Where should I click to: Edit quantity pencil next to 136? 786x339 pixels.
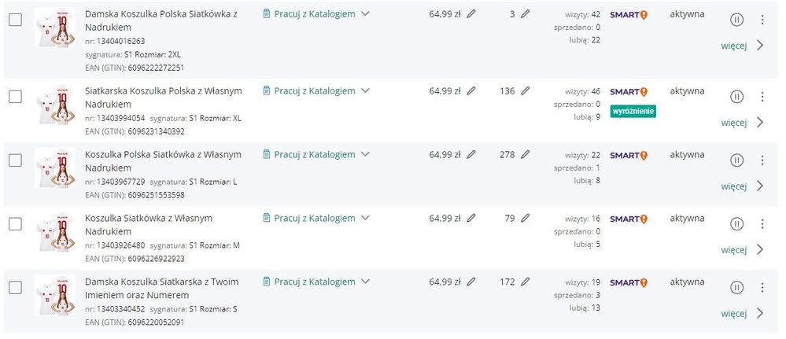tap(525, 91)
